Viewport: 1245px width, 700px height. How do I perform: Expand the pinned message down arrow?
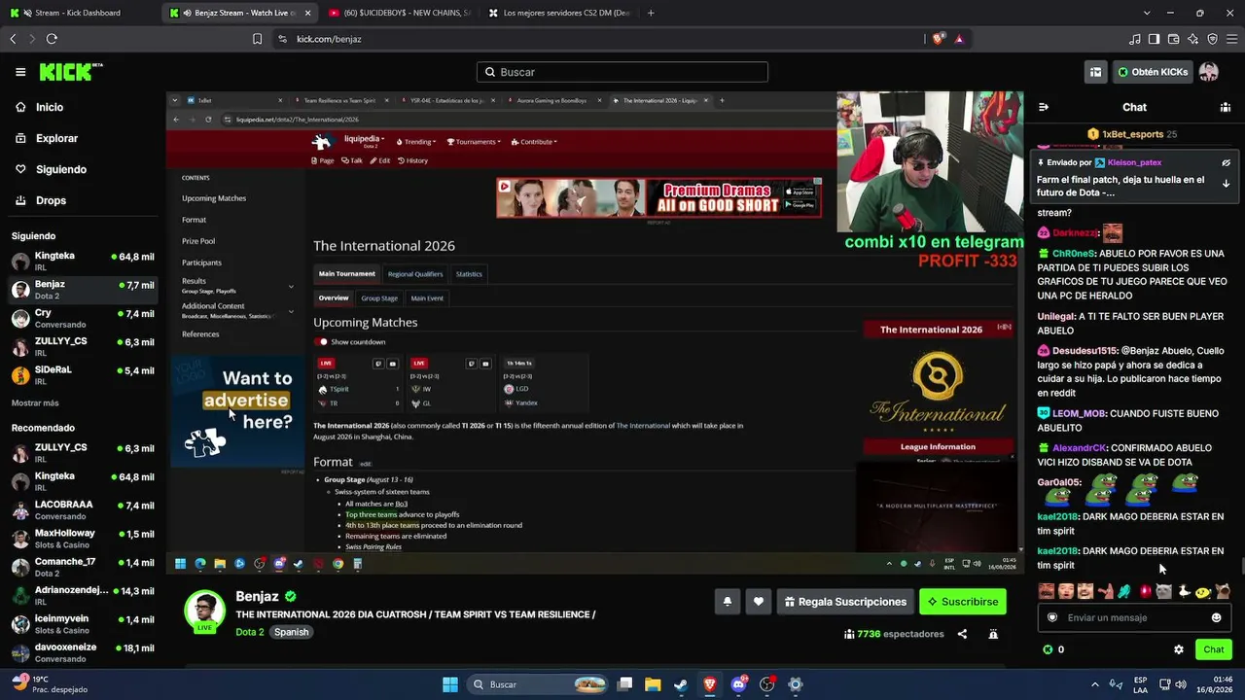click(x=1226, y=184)
